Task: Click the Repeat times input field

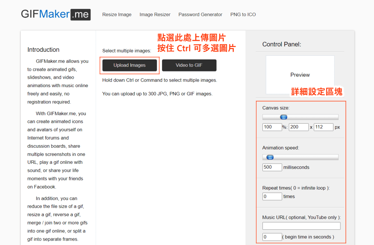Action: click(272, 197)
